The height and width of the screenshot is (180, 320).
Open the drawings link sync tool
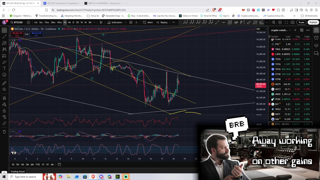pyautogui.click(x=4, y=123)
